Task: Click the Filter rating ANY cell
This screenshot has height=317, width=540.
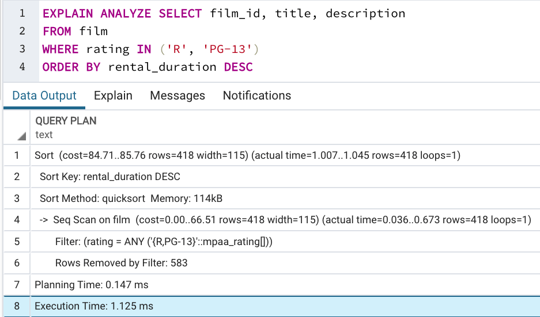Action: coord(285,242)
